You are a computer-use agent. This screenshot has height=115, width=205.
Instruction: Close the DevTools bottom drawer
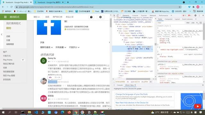[203, 85]
